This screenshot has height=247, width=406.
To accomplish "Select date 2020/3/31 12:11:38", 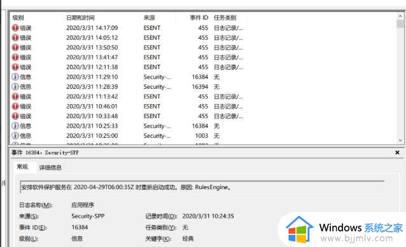I will pyautogui.click(x=92, y=67).
